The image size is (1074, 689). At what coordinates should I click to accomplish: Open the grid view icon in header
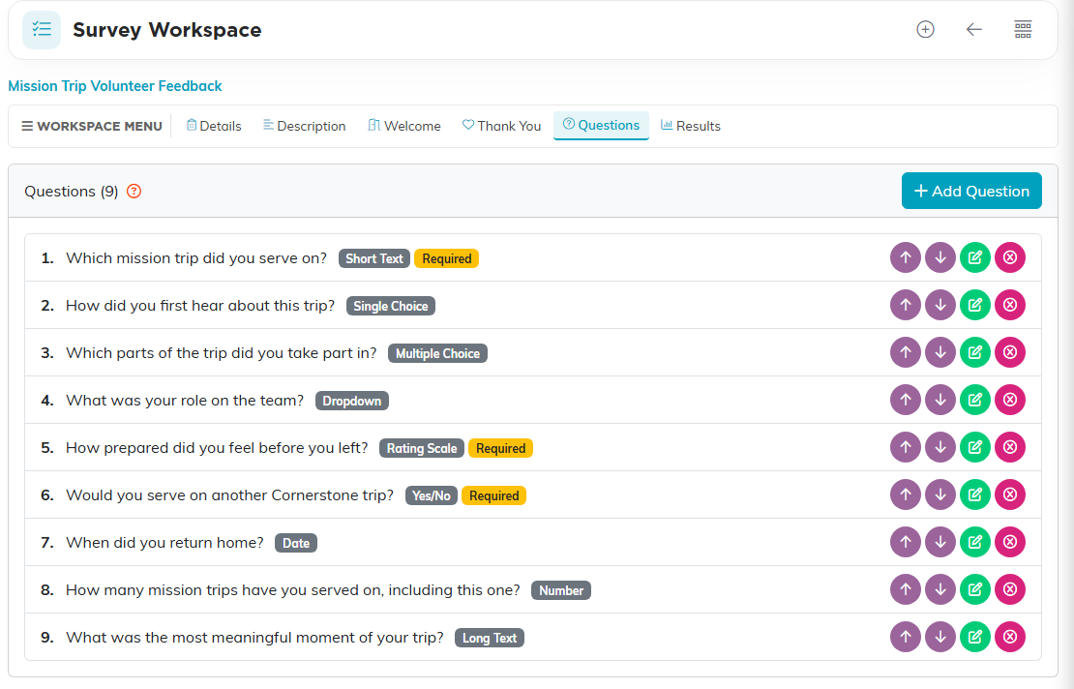(x=1023, y=29)
